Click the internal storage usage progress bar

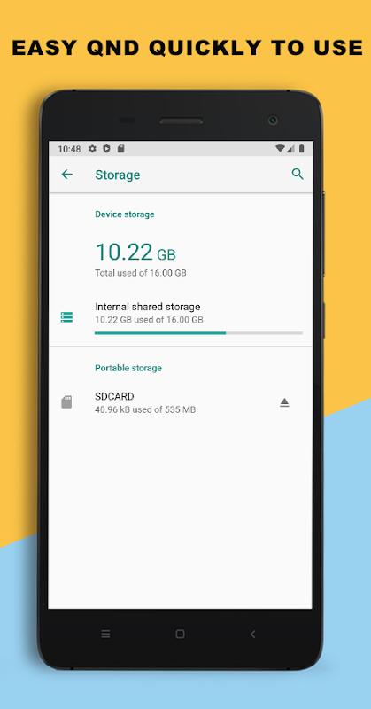198,333
